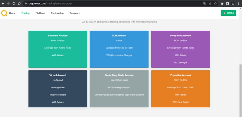Open the Chrome three-dot menu
The image size is (242, 117).
pos(238,4)
